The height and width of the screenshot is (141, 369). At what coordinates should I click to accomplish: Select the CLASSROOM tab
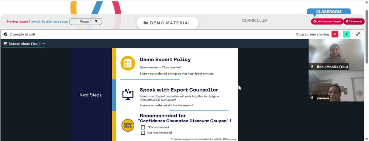329,12
